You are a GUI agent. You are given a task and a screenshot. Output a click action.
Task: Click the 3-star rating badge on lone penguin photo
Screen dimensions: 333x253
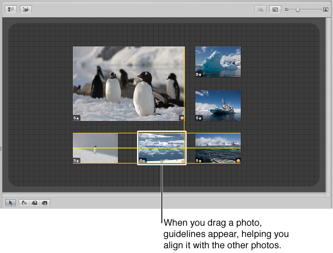76,161
